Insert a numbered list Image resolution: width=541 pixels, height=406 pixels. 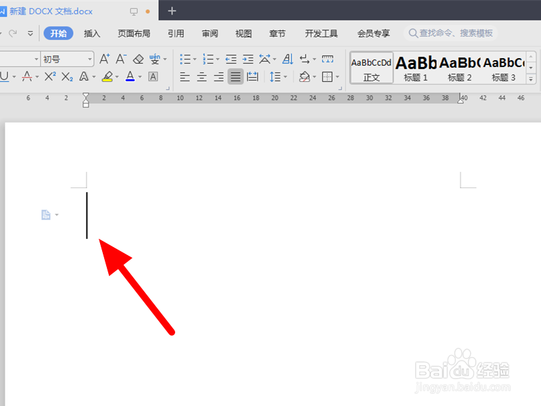pos(208,59)
